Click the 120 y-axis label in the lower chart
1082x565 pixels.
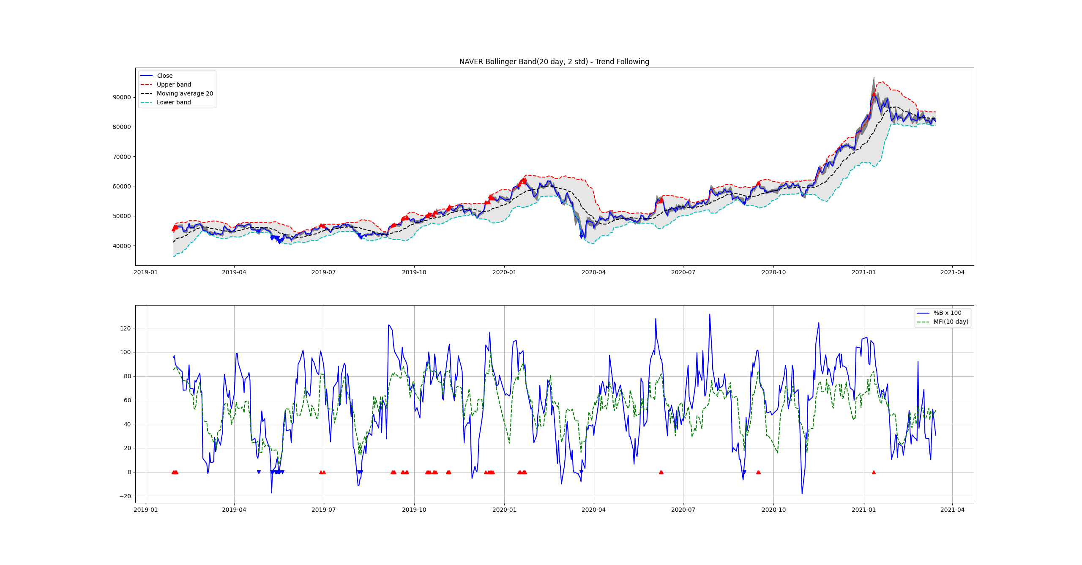click(126, 328)
